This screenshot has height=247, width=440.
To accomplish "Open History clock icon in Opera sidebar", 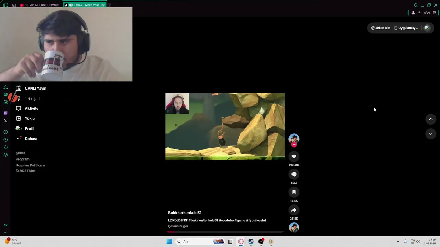I will coord(5,140).
